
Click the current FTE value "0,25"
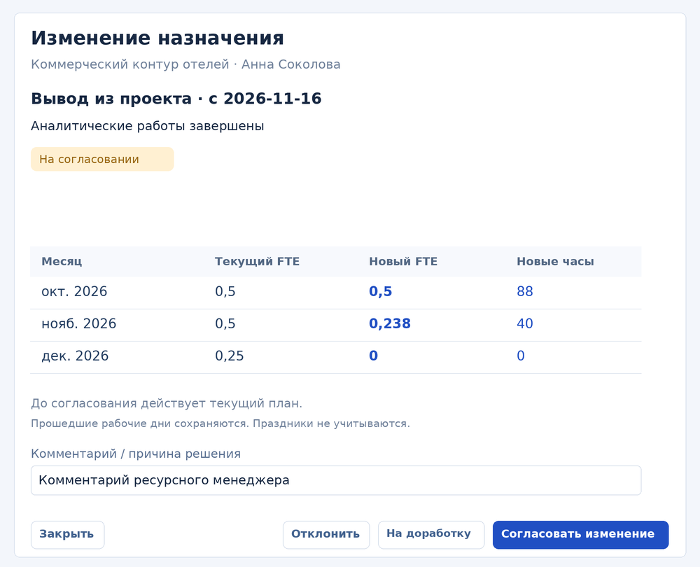[230, 356]
